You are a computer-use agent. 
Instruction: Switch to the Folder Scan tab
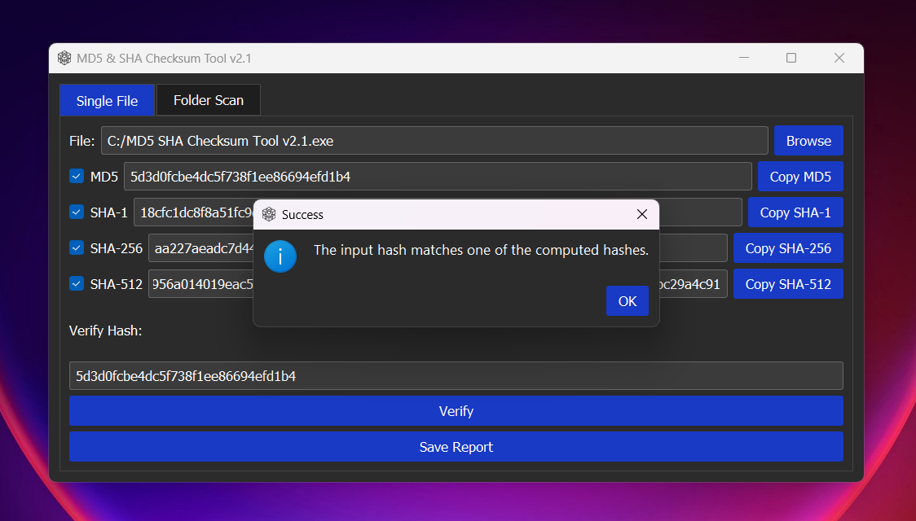(209, 100)
